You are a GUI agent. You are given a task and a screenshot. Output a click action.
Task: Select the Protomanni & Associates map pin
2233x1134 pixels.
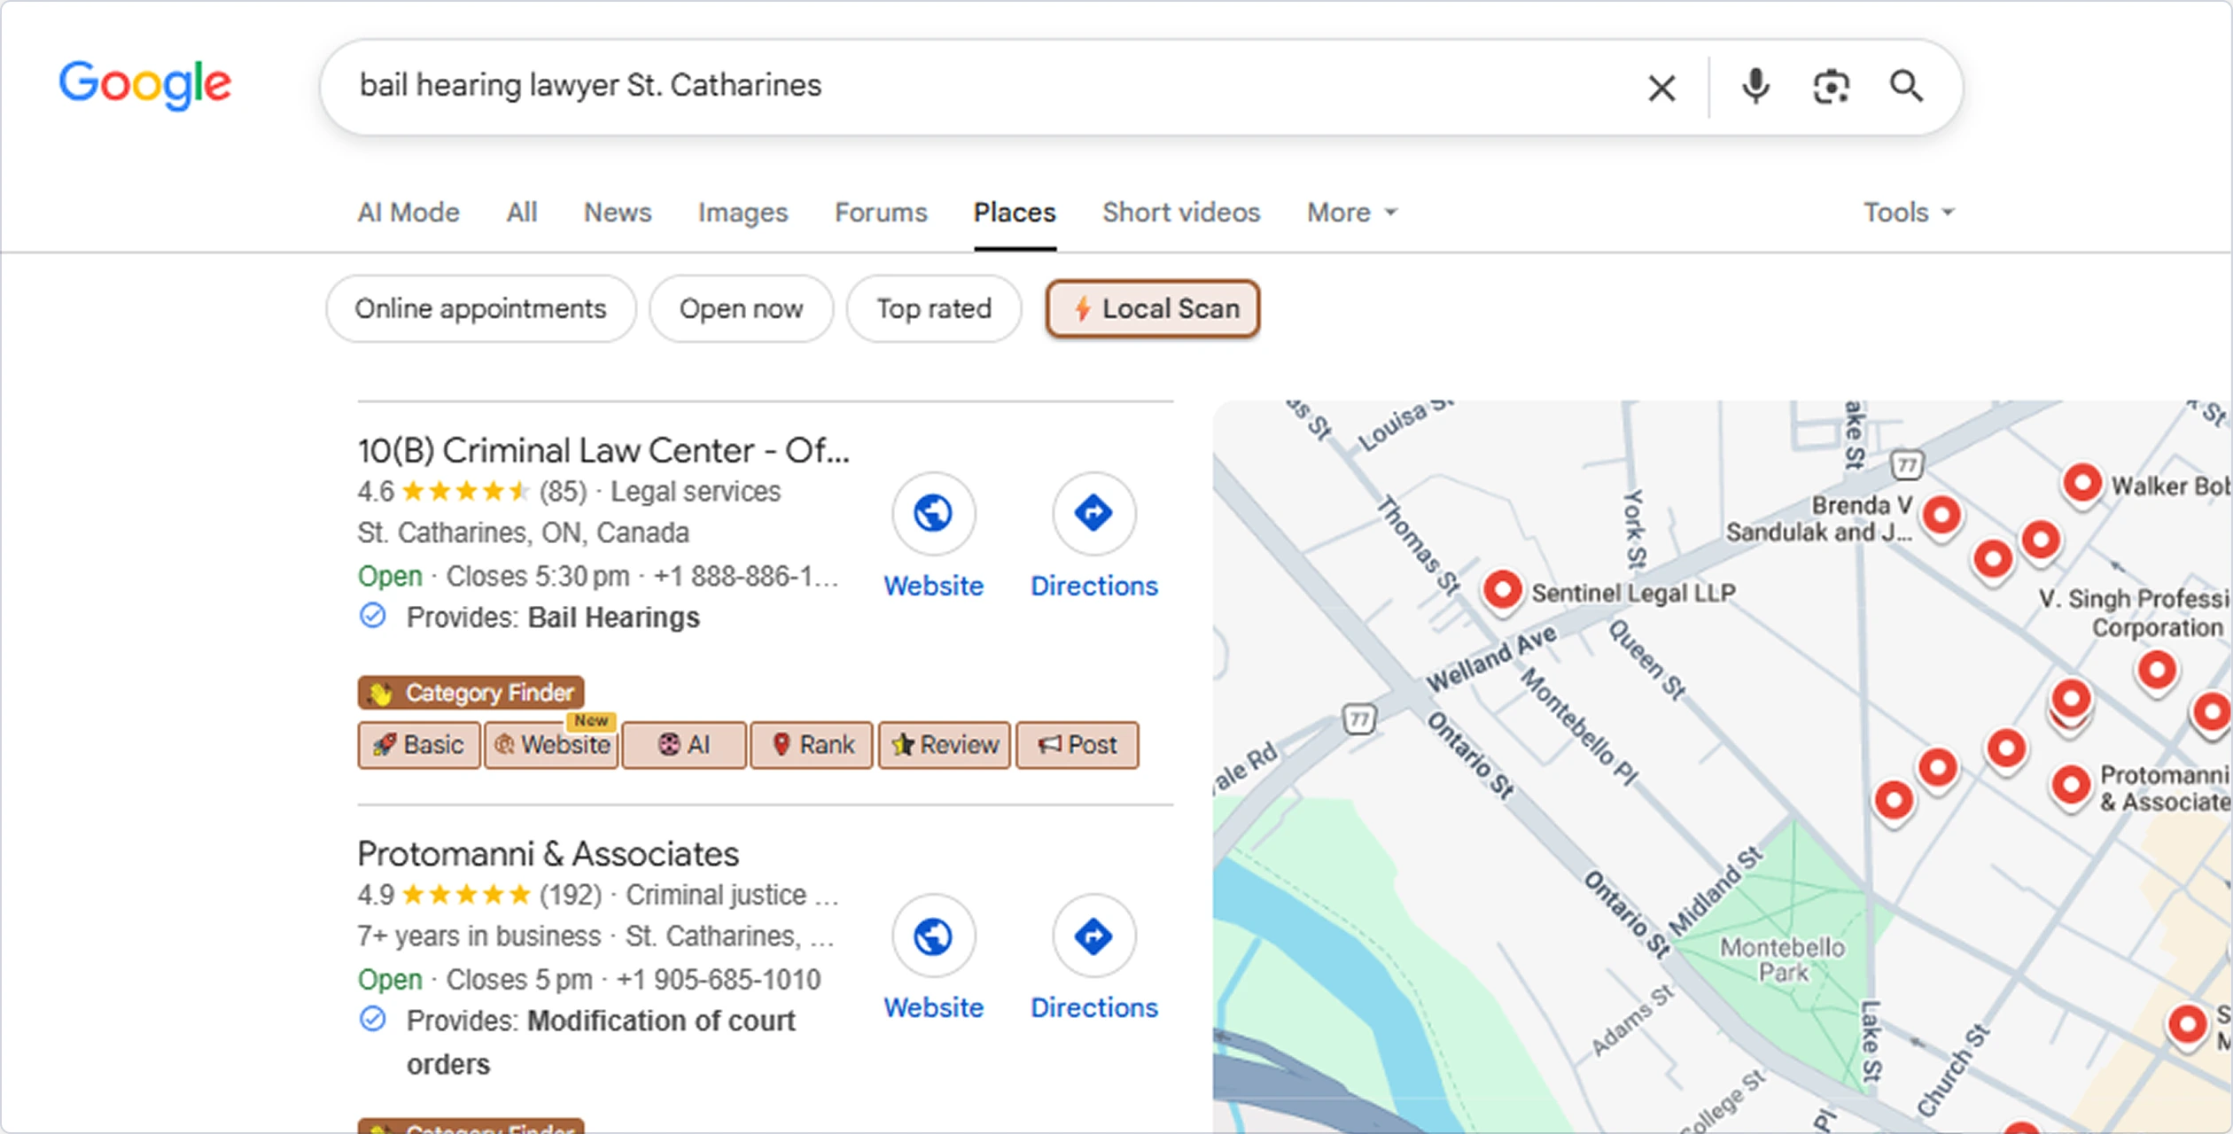click(2072, 786)
